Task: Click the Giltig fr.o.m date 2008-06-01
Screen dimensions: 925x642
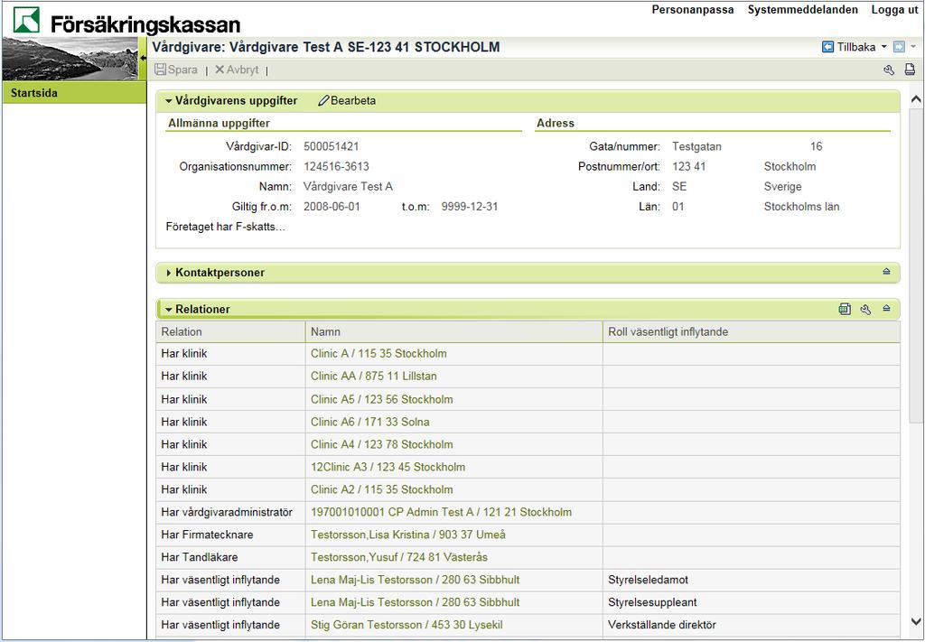Action: click(332, 207)
